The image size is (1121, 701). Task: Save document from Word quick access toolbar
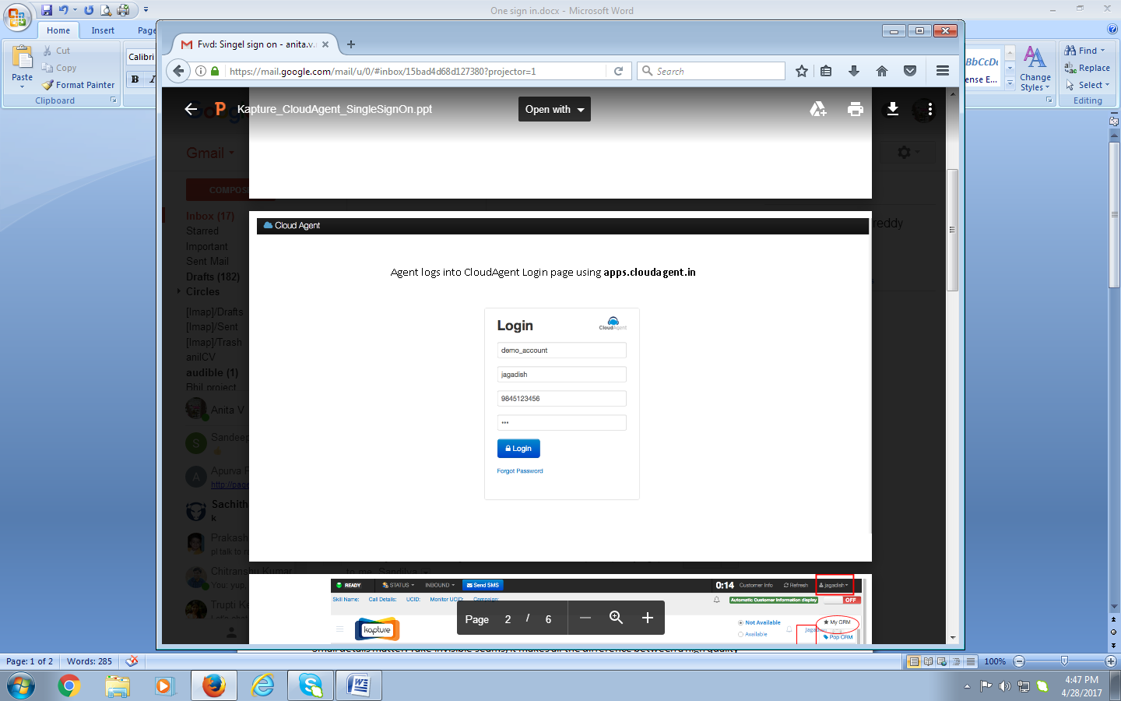pyautogui.click(x=47, y=10)
